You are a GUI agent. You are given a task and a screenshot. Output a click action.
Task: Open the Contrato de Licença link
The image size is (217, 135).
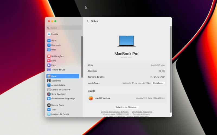(x=141, y=114)
